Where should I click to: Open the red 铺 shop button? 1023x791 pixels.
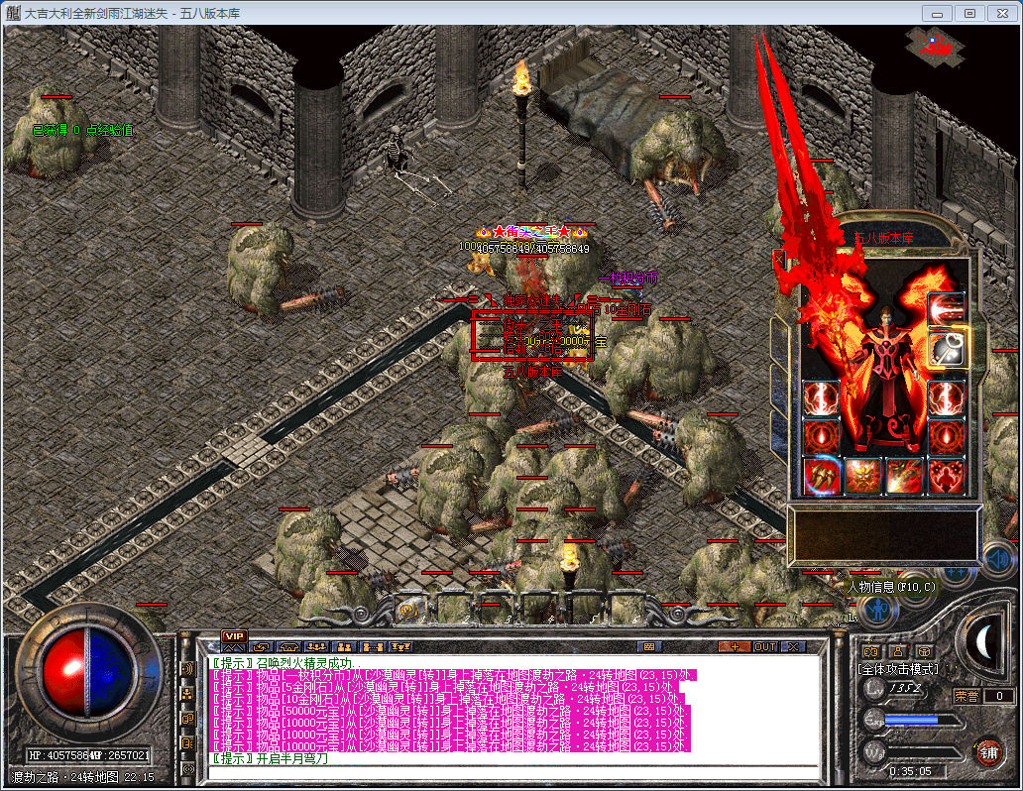[989, 753]
